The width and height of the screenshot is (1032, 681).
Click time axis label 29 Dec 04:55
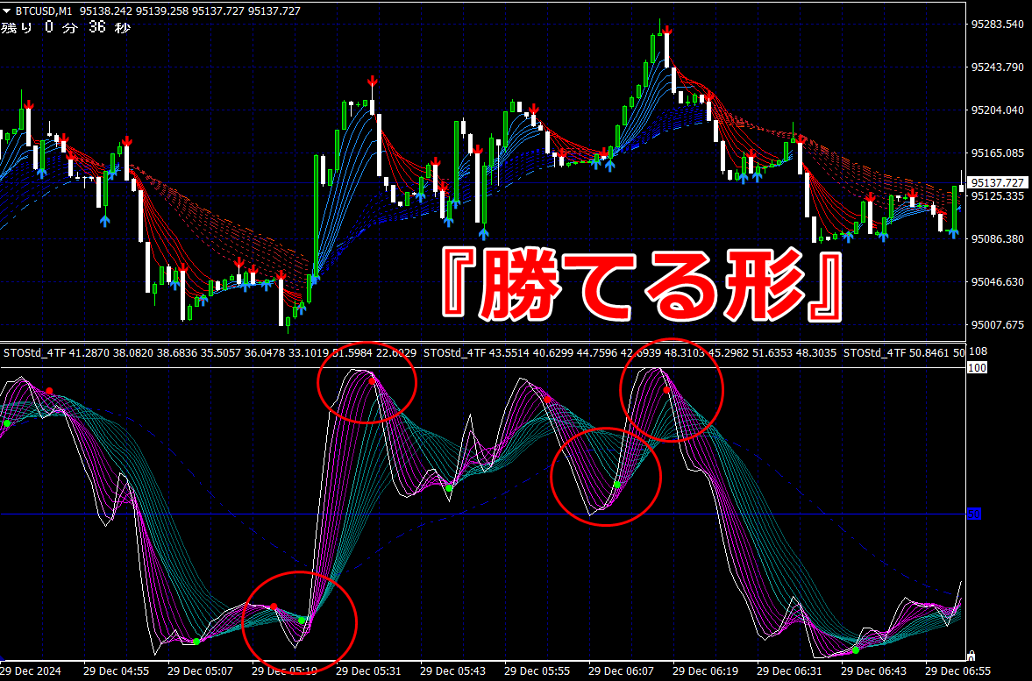117,671
